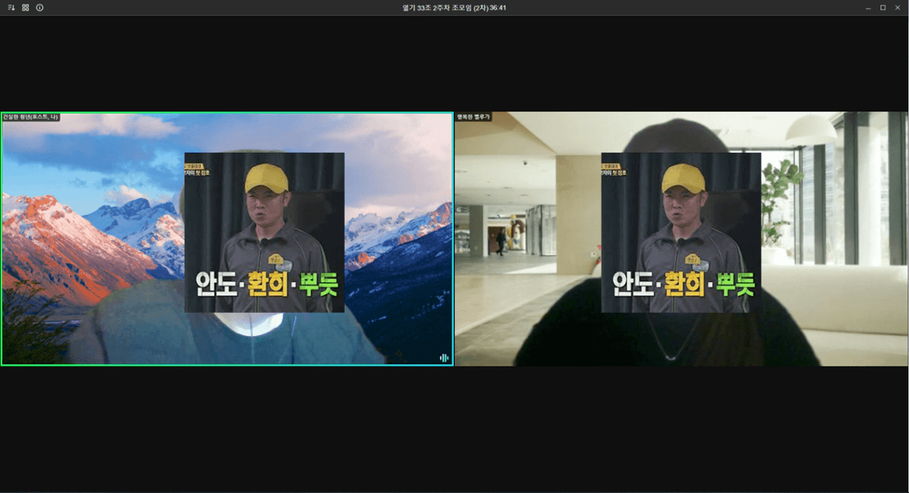This screenshot has width=909, height=493.
Task: Maximize the meeting window
Action: coord(883,7)
